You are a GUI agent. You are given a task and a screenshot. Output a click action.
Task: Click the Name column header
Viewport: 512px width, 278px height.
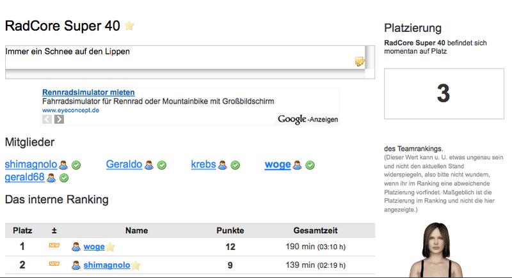[x=136, y=230]
